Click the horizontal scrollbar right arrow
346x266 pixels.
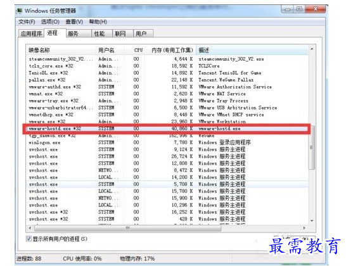coord(304,228)
